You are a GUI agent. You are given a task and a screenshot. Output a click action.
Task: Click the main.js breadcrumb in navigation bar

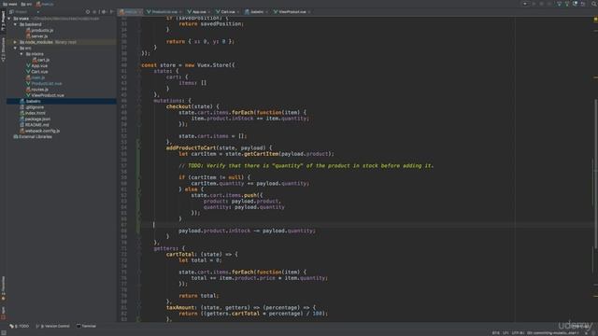click(45, 4)
